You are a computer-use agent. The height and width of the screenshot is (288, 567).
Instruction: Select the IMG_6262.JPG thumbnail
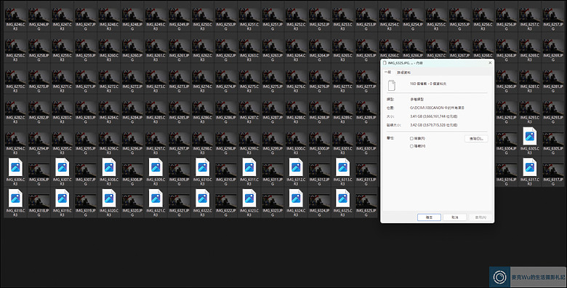pos(225,47)
